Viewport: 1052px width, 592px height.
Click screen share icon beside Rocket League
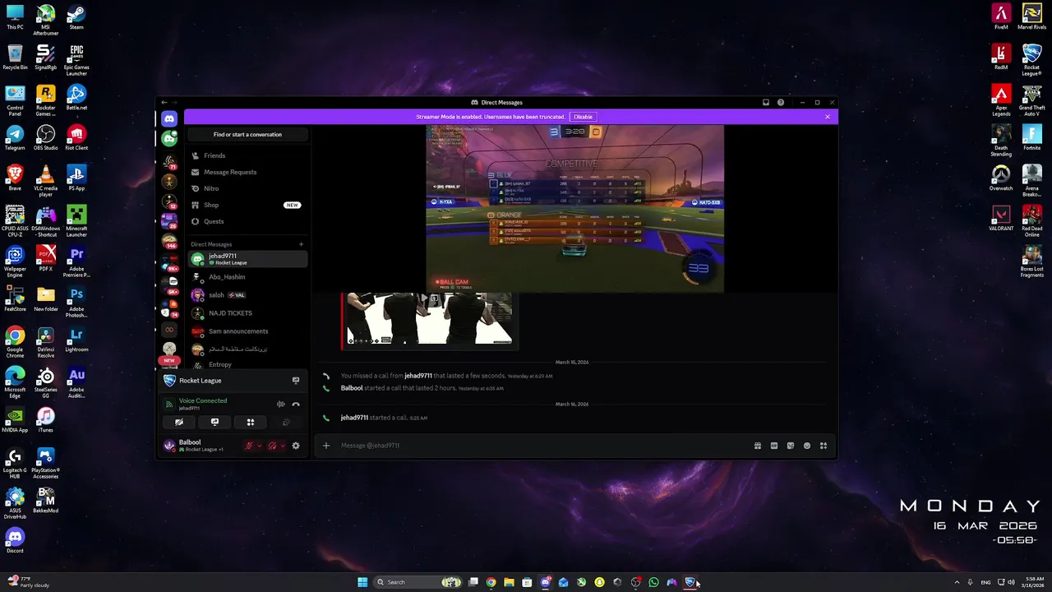[296, 381]
